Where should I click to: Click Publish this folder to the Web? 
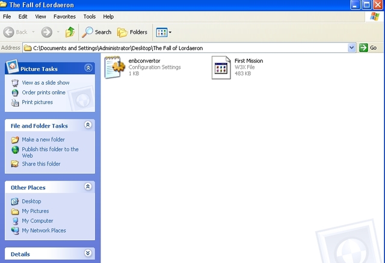[50, 152]
